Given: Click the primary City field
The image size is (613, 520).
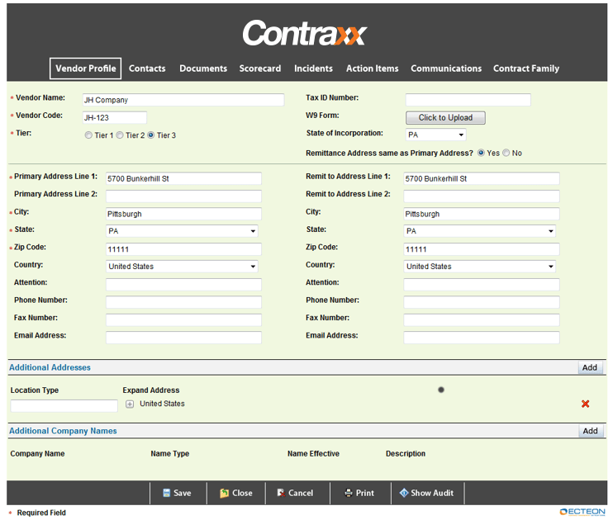Looking at the screenshot, I should 183,214.
